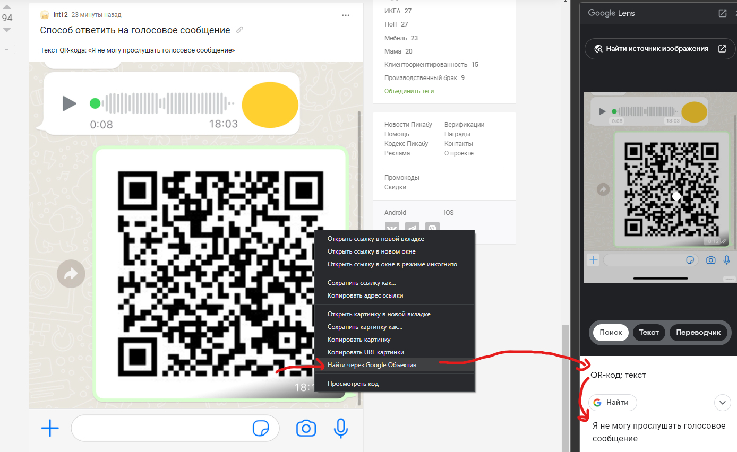Copy post link via chain icon beside title

click(x=240, y=30)
